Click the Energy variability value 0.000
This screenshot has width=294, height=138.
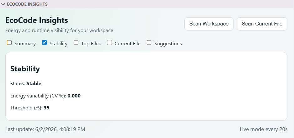click(74, 96)
